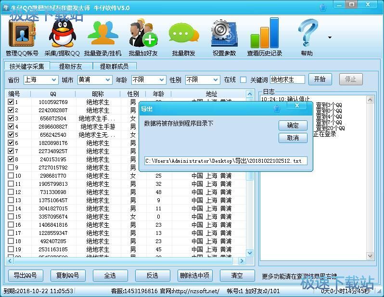
Task: Click the skin icon in main title bar
Action: 323,7
